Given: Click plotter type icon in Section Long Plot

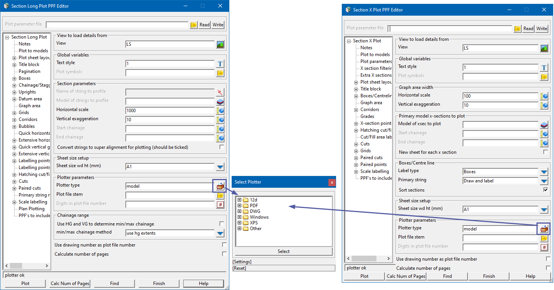Looking at the screenshot, I should pos(220,186).
